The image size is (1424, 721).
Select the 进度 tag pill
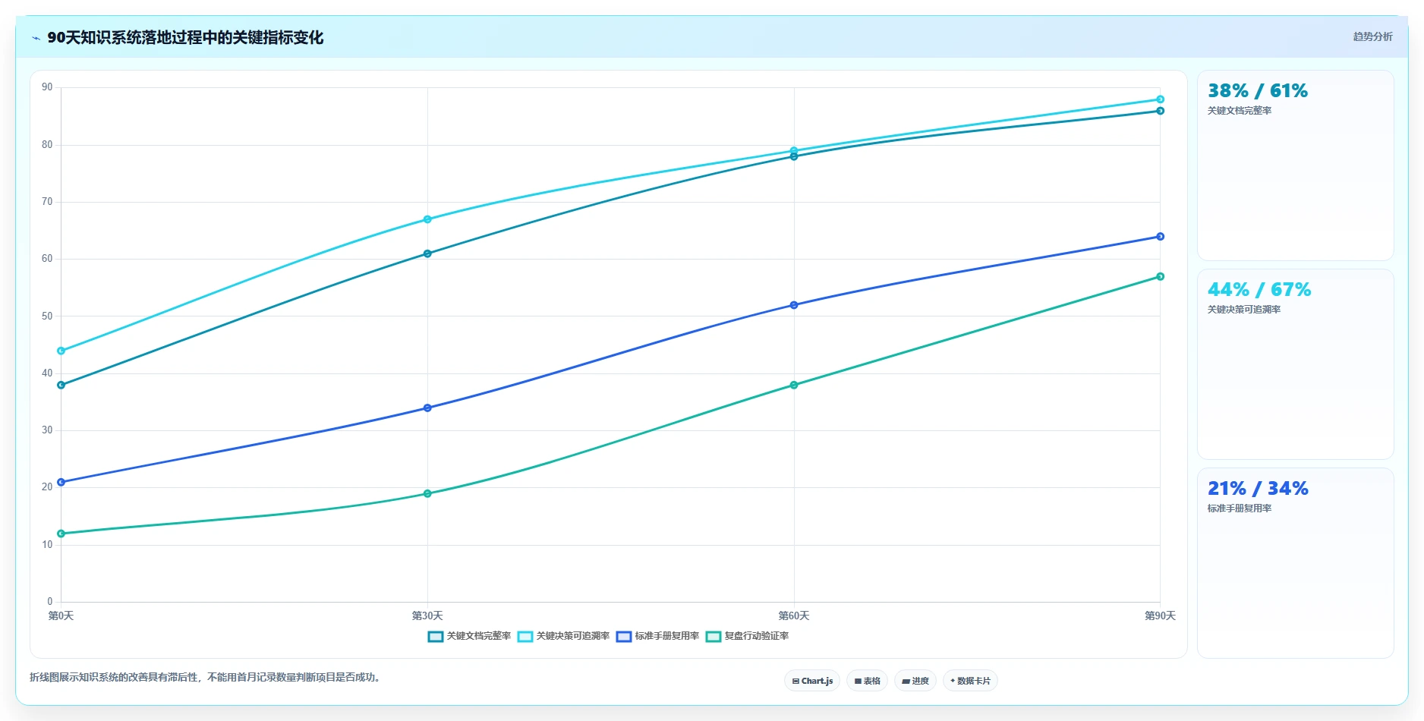pos(915,681)
